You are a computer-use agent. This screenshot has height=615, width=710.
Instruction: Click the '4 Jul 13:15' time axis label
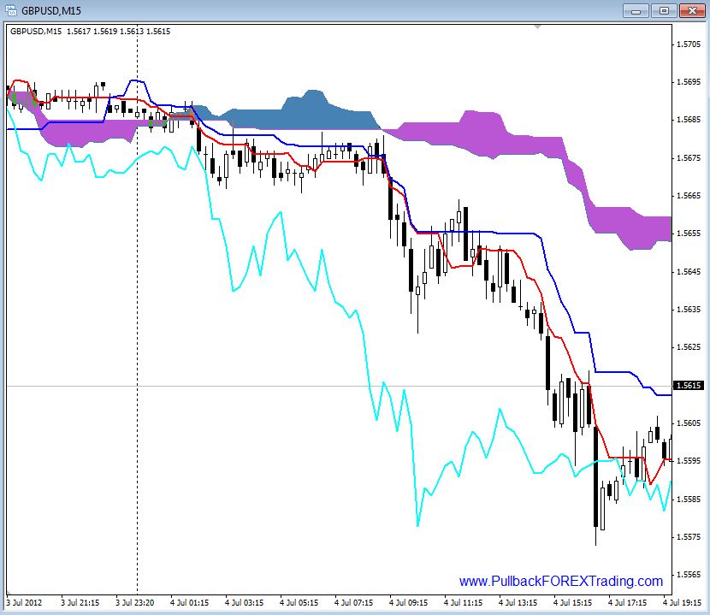pyautogui.click(x=518, y=603)
